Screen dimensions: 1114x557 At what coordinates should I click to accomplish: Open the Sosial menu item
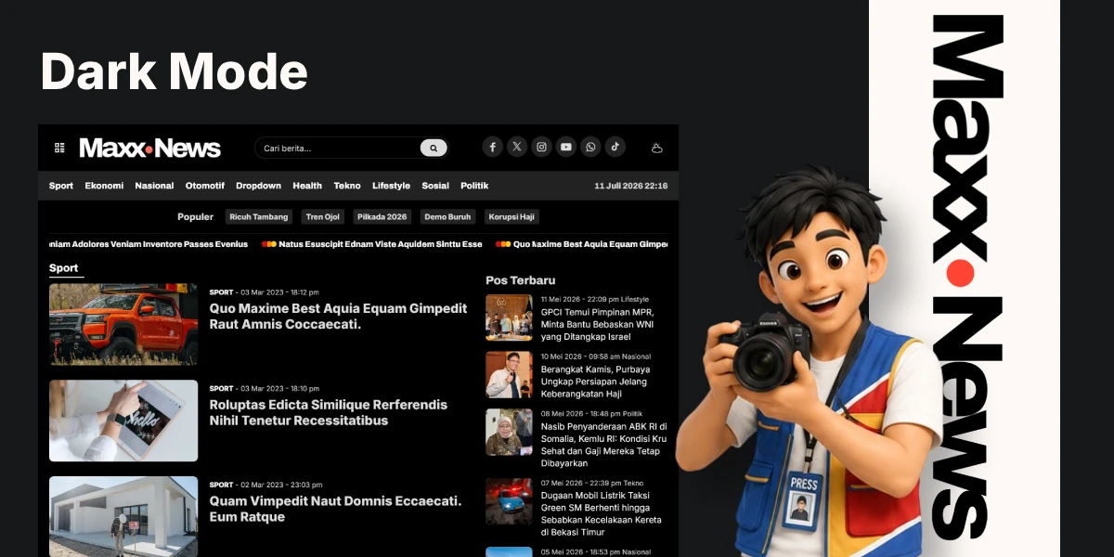coord(435,186)
